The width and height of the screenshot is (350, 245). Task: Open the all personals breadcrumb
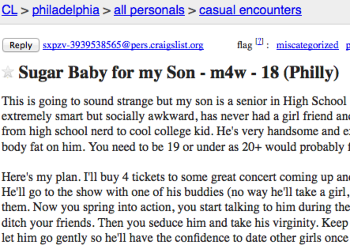click(149, 10)
